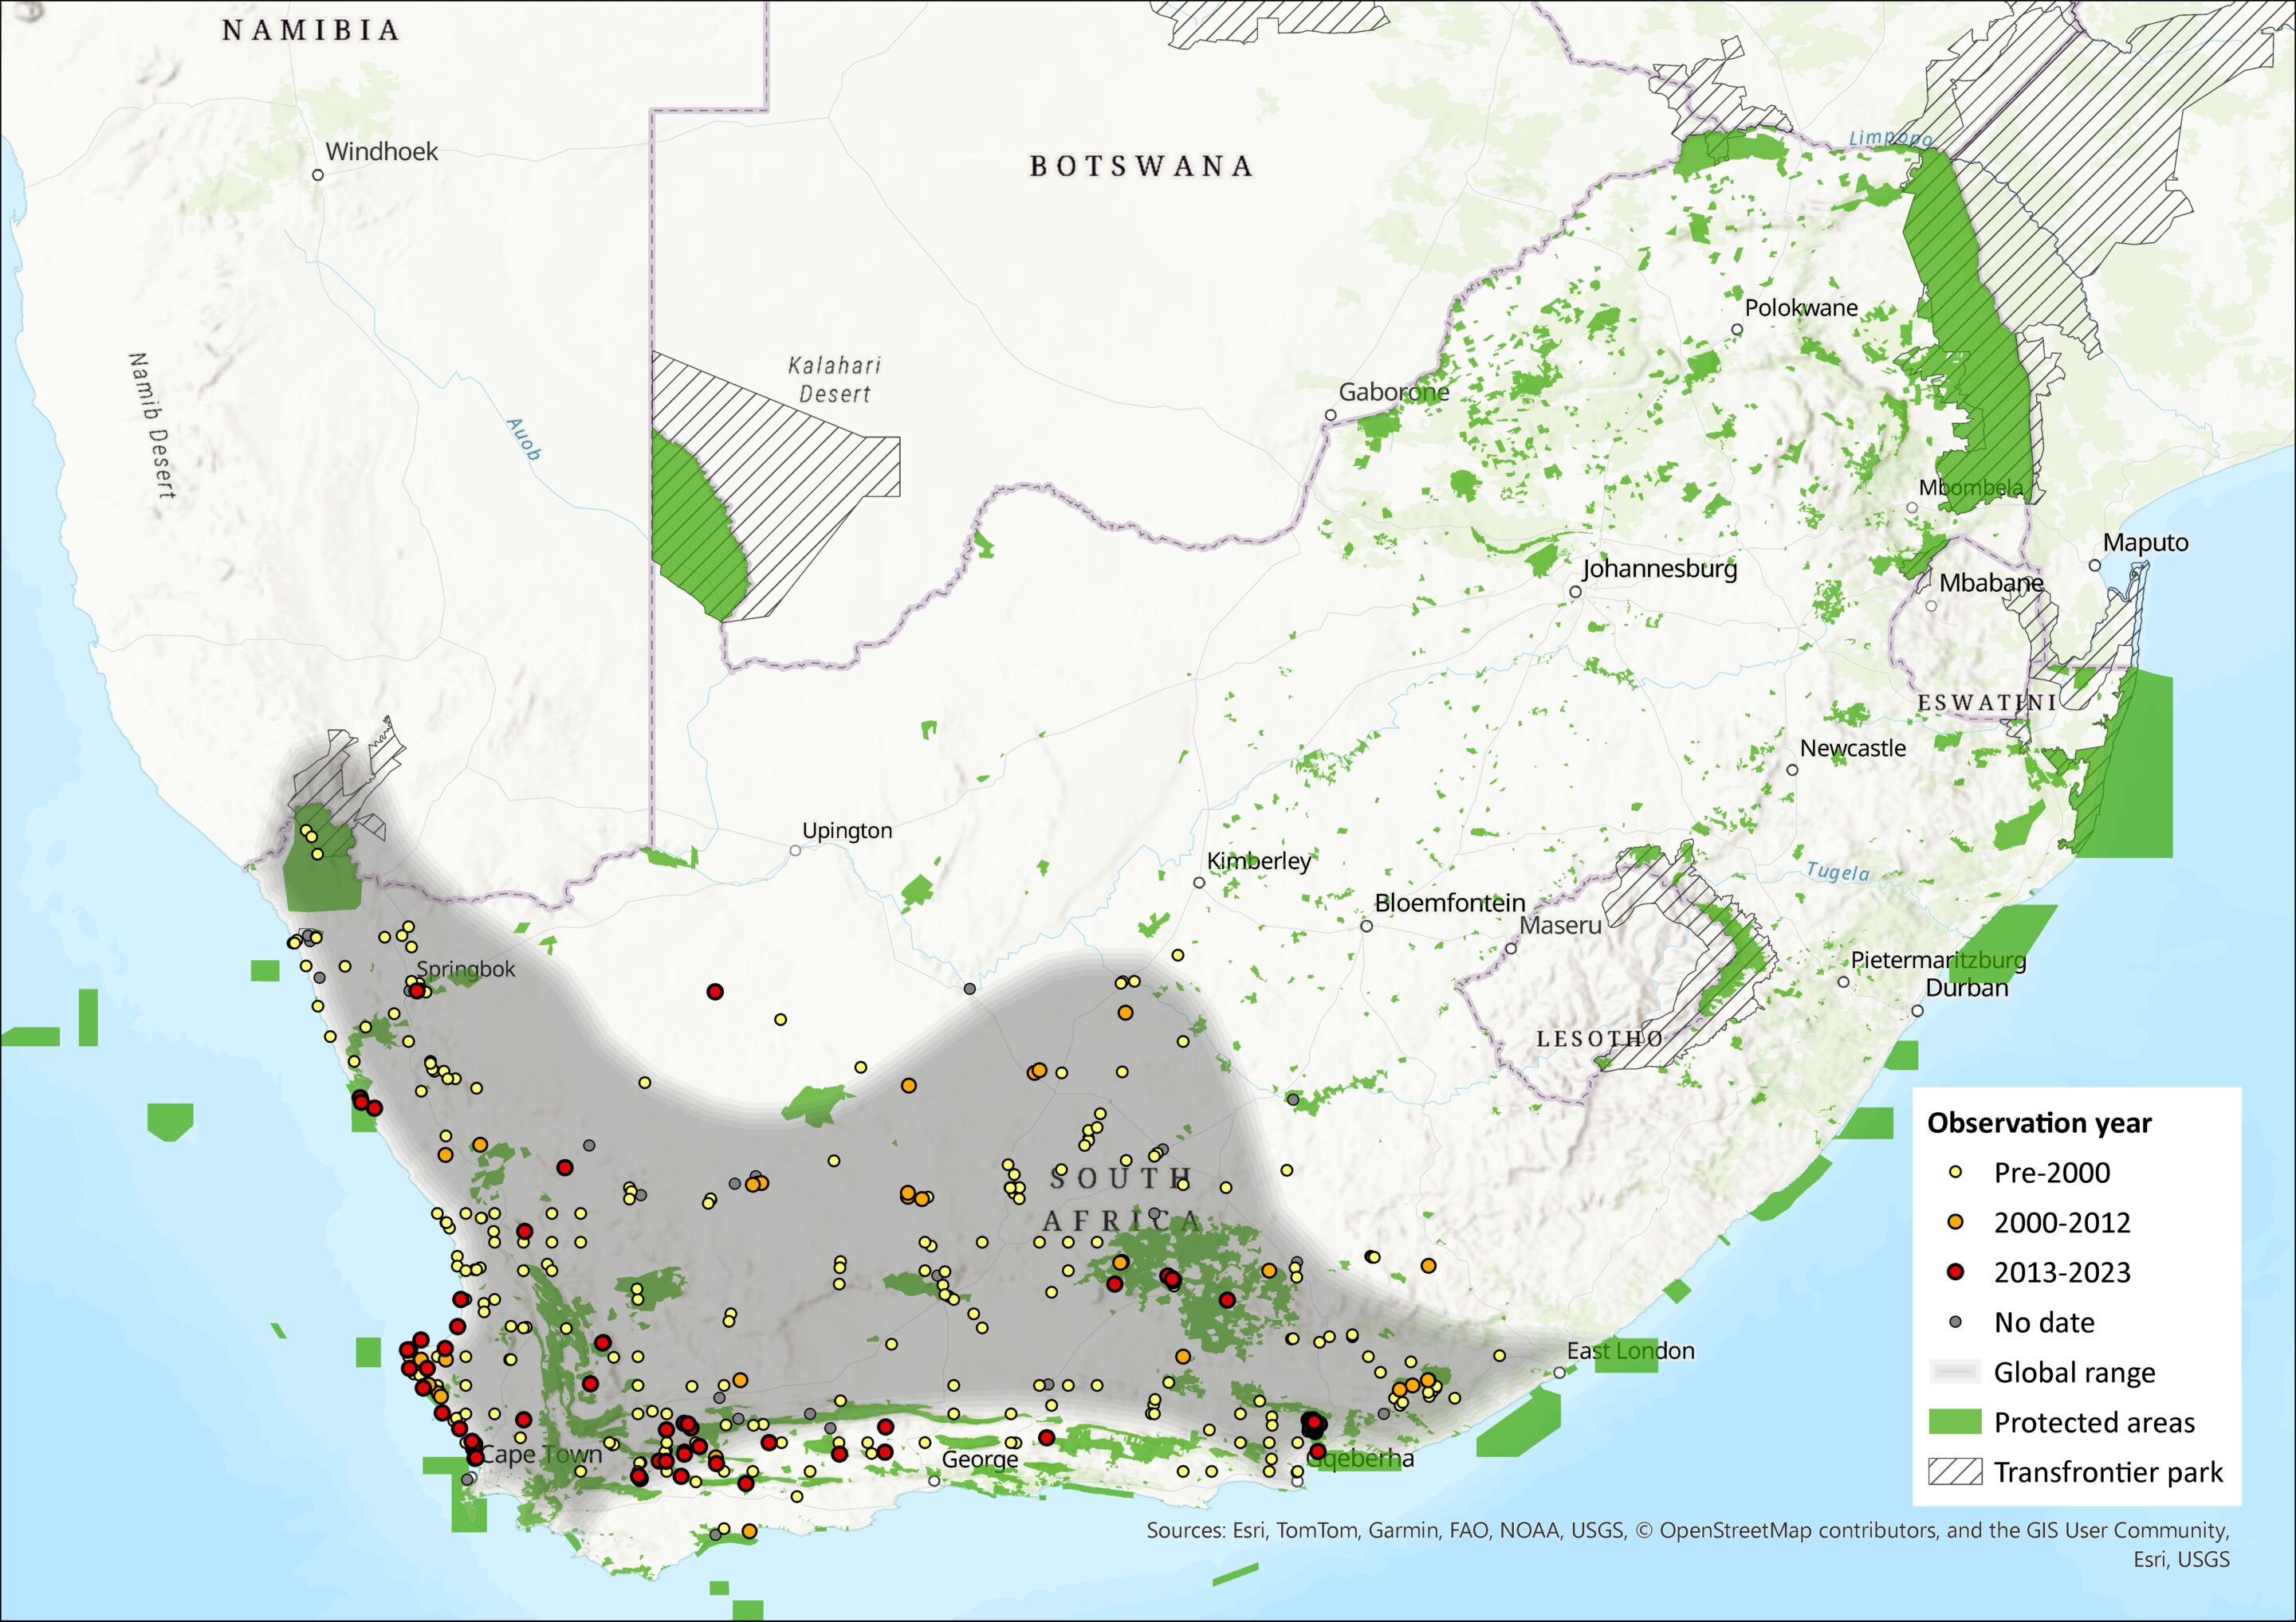Viewport: 2296px width, 1622px height.
Task: Click the NAMIBIA country label
Action: [311, 30]
